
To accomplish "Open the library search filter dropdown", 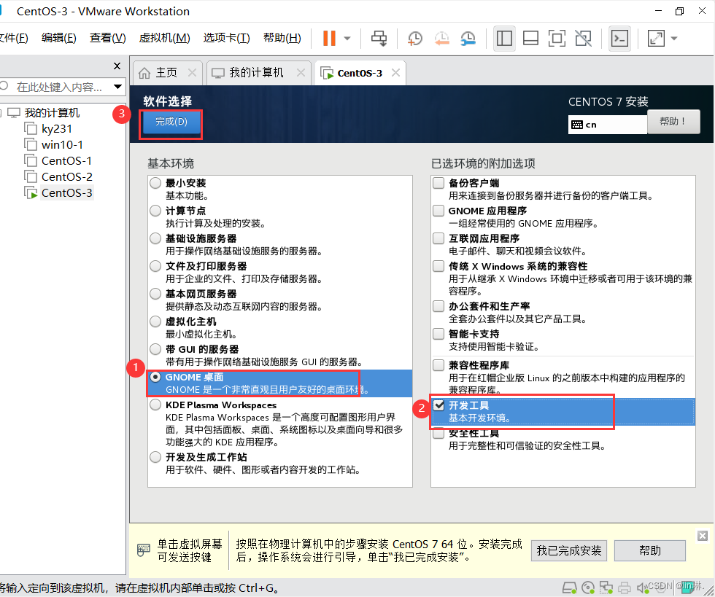I will click(x=117, y=87).
